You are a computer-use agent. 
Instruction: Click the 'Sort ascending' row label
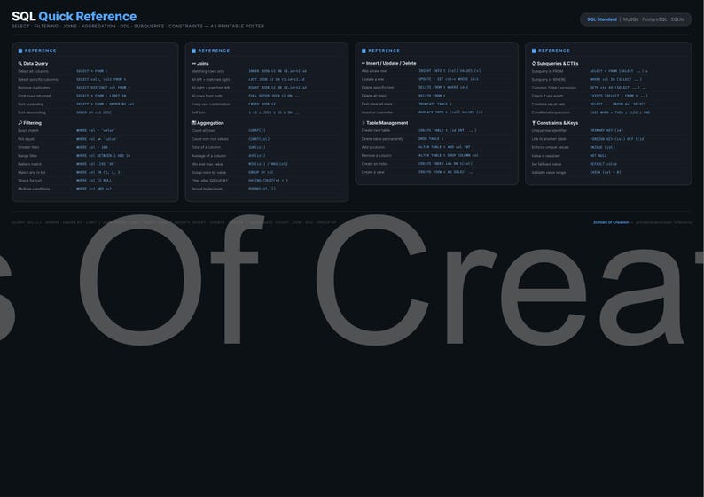pyautogui.click(x=30, y=104)
